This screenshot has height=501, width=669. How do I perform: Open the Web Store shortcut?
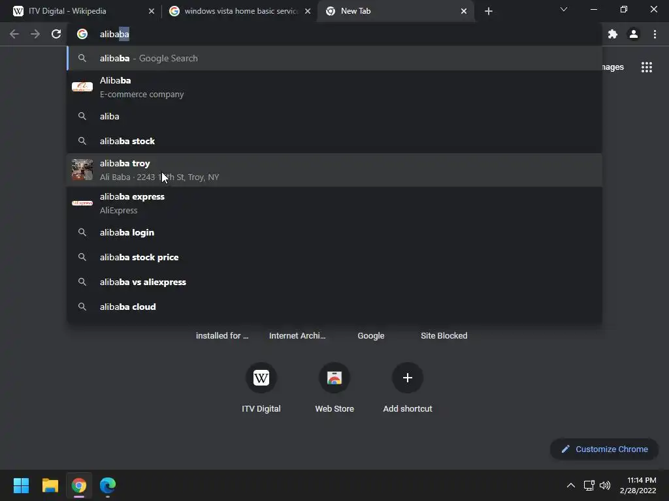point(334,387)
